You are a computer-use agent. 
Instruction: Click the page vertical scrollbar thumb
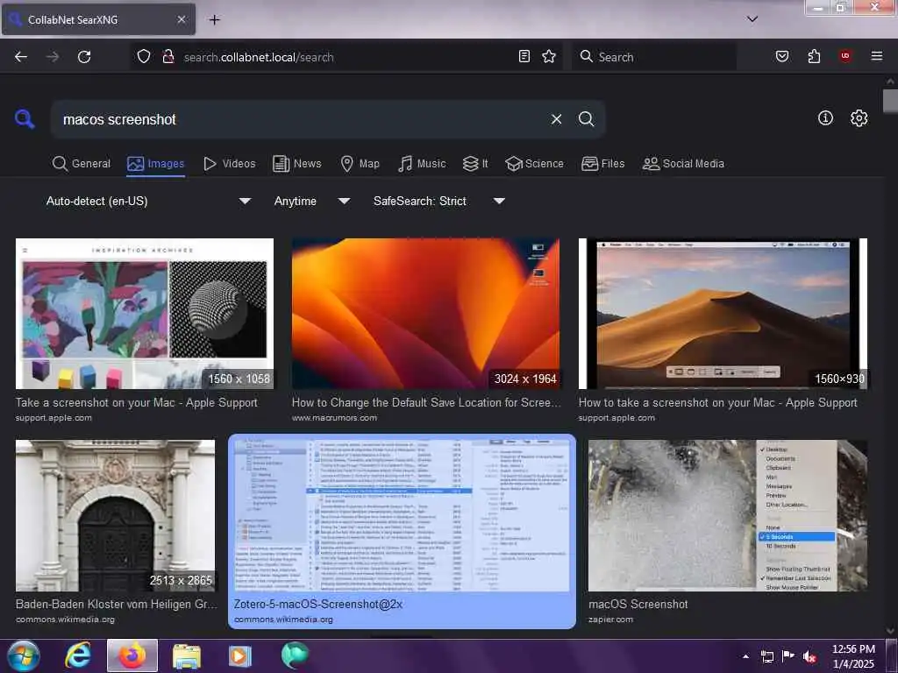pyautogui.click(x=890, y=102)
